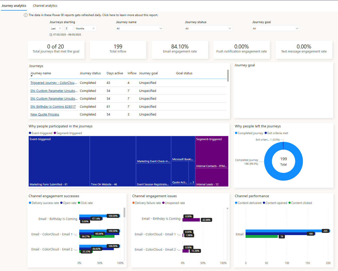Click the info icon beside the refresh notice

click(26, 15)
